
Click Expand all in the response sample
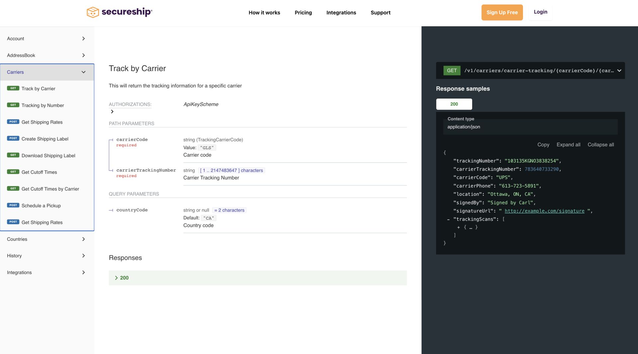[x=568, y=145]
